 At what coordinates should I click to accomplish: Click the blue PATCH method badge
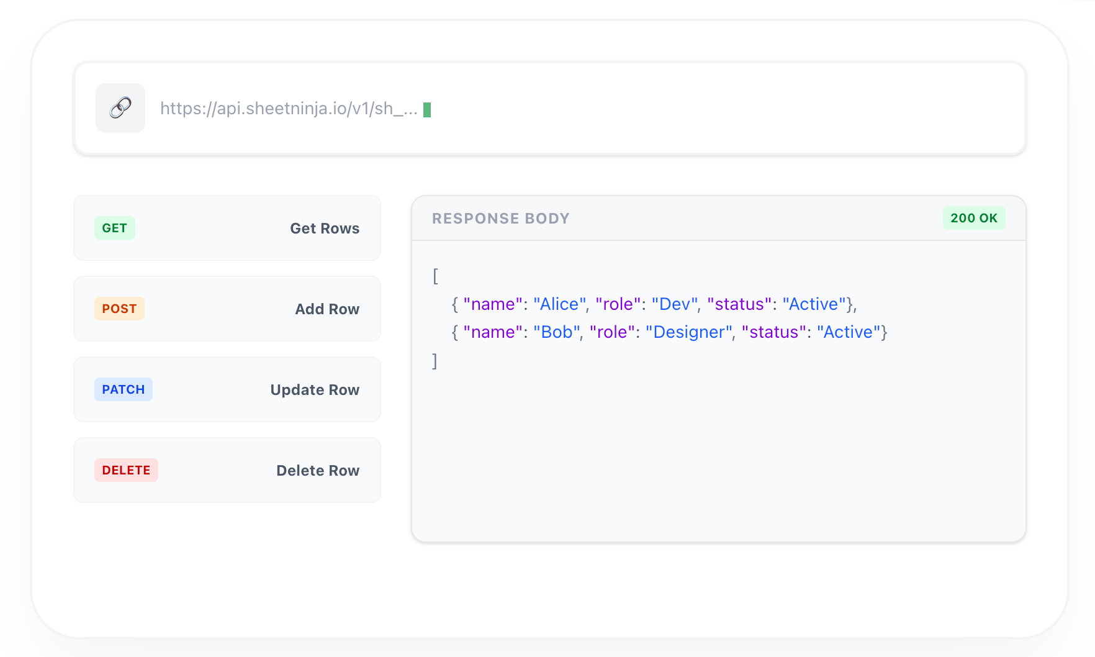(x=124, y=389)
